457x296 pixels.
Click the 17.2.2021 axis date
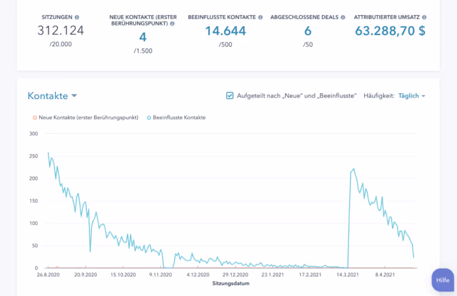click(310, 274)
